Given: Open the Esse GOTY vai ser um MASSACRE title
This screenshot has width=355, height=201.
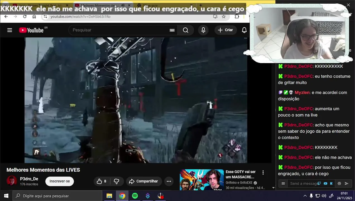Looking at the screenshot, I should pyautogui.click(x=241, y=174).
